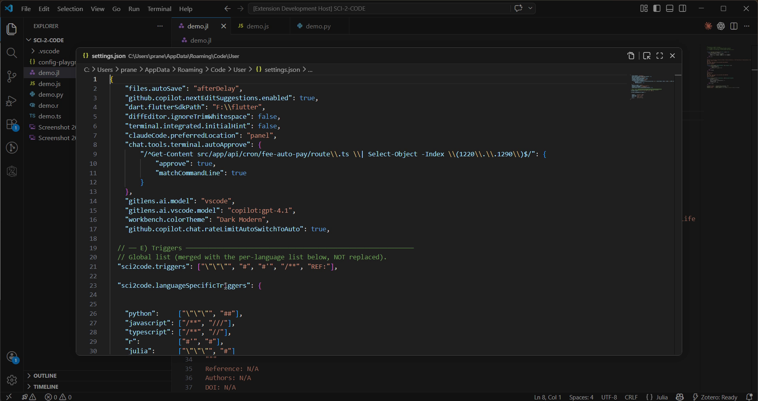Navigate back with the title bar arrow
This screenshot has height=401, width=758.
tap(227, 8)
